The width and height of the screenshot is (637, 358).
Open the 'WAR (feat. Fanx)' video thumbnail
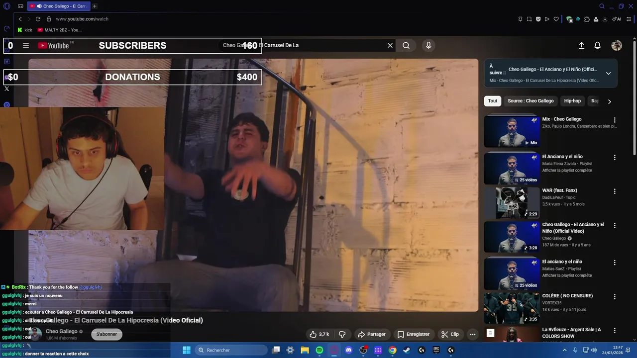coord(512,203)
